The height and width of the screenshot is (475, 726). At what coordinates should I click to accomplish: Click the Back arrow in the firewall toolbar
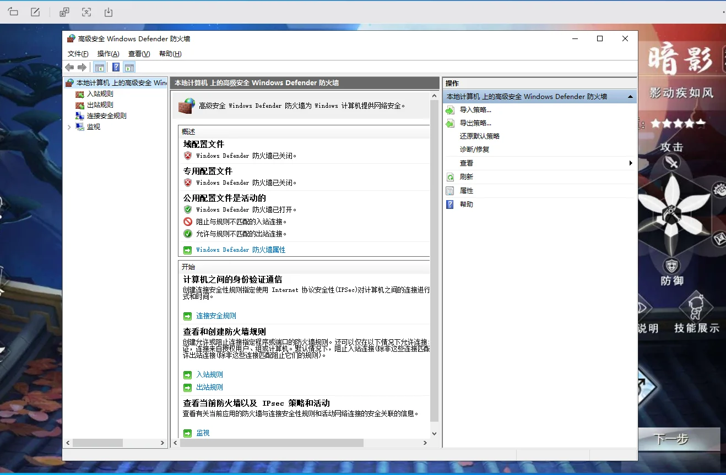pyautogui.click(x=69, y=67)
